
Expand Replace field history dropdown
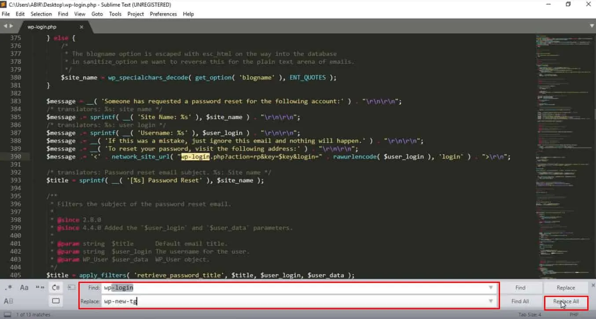(x=491, y=301)
